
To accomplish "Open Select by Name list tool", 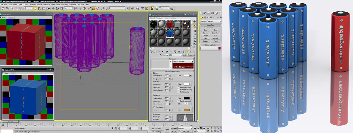I will (39, 9).
